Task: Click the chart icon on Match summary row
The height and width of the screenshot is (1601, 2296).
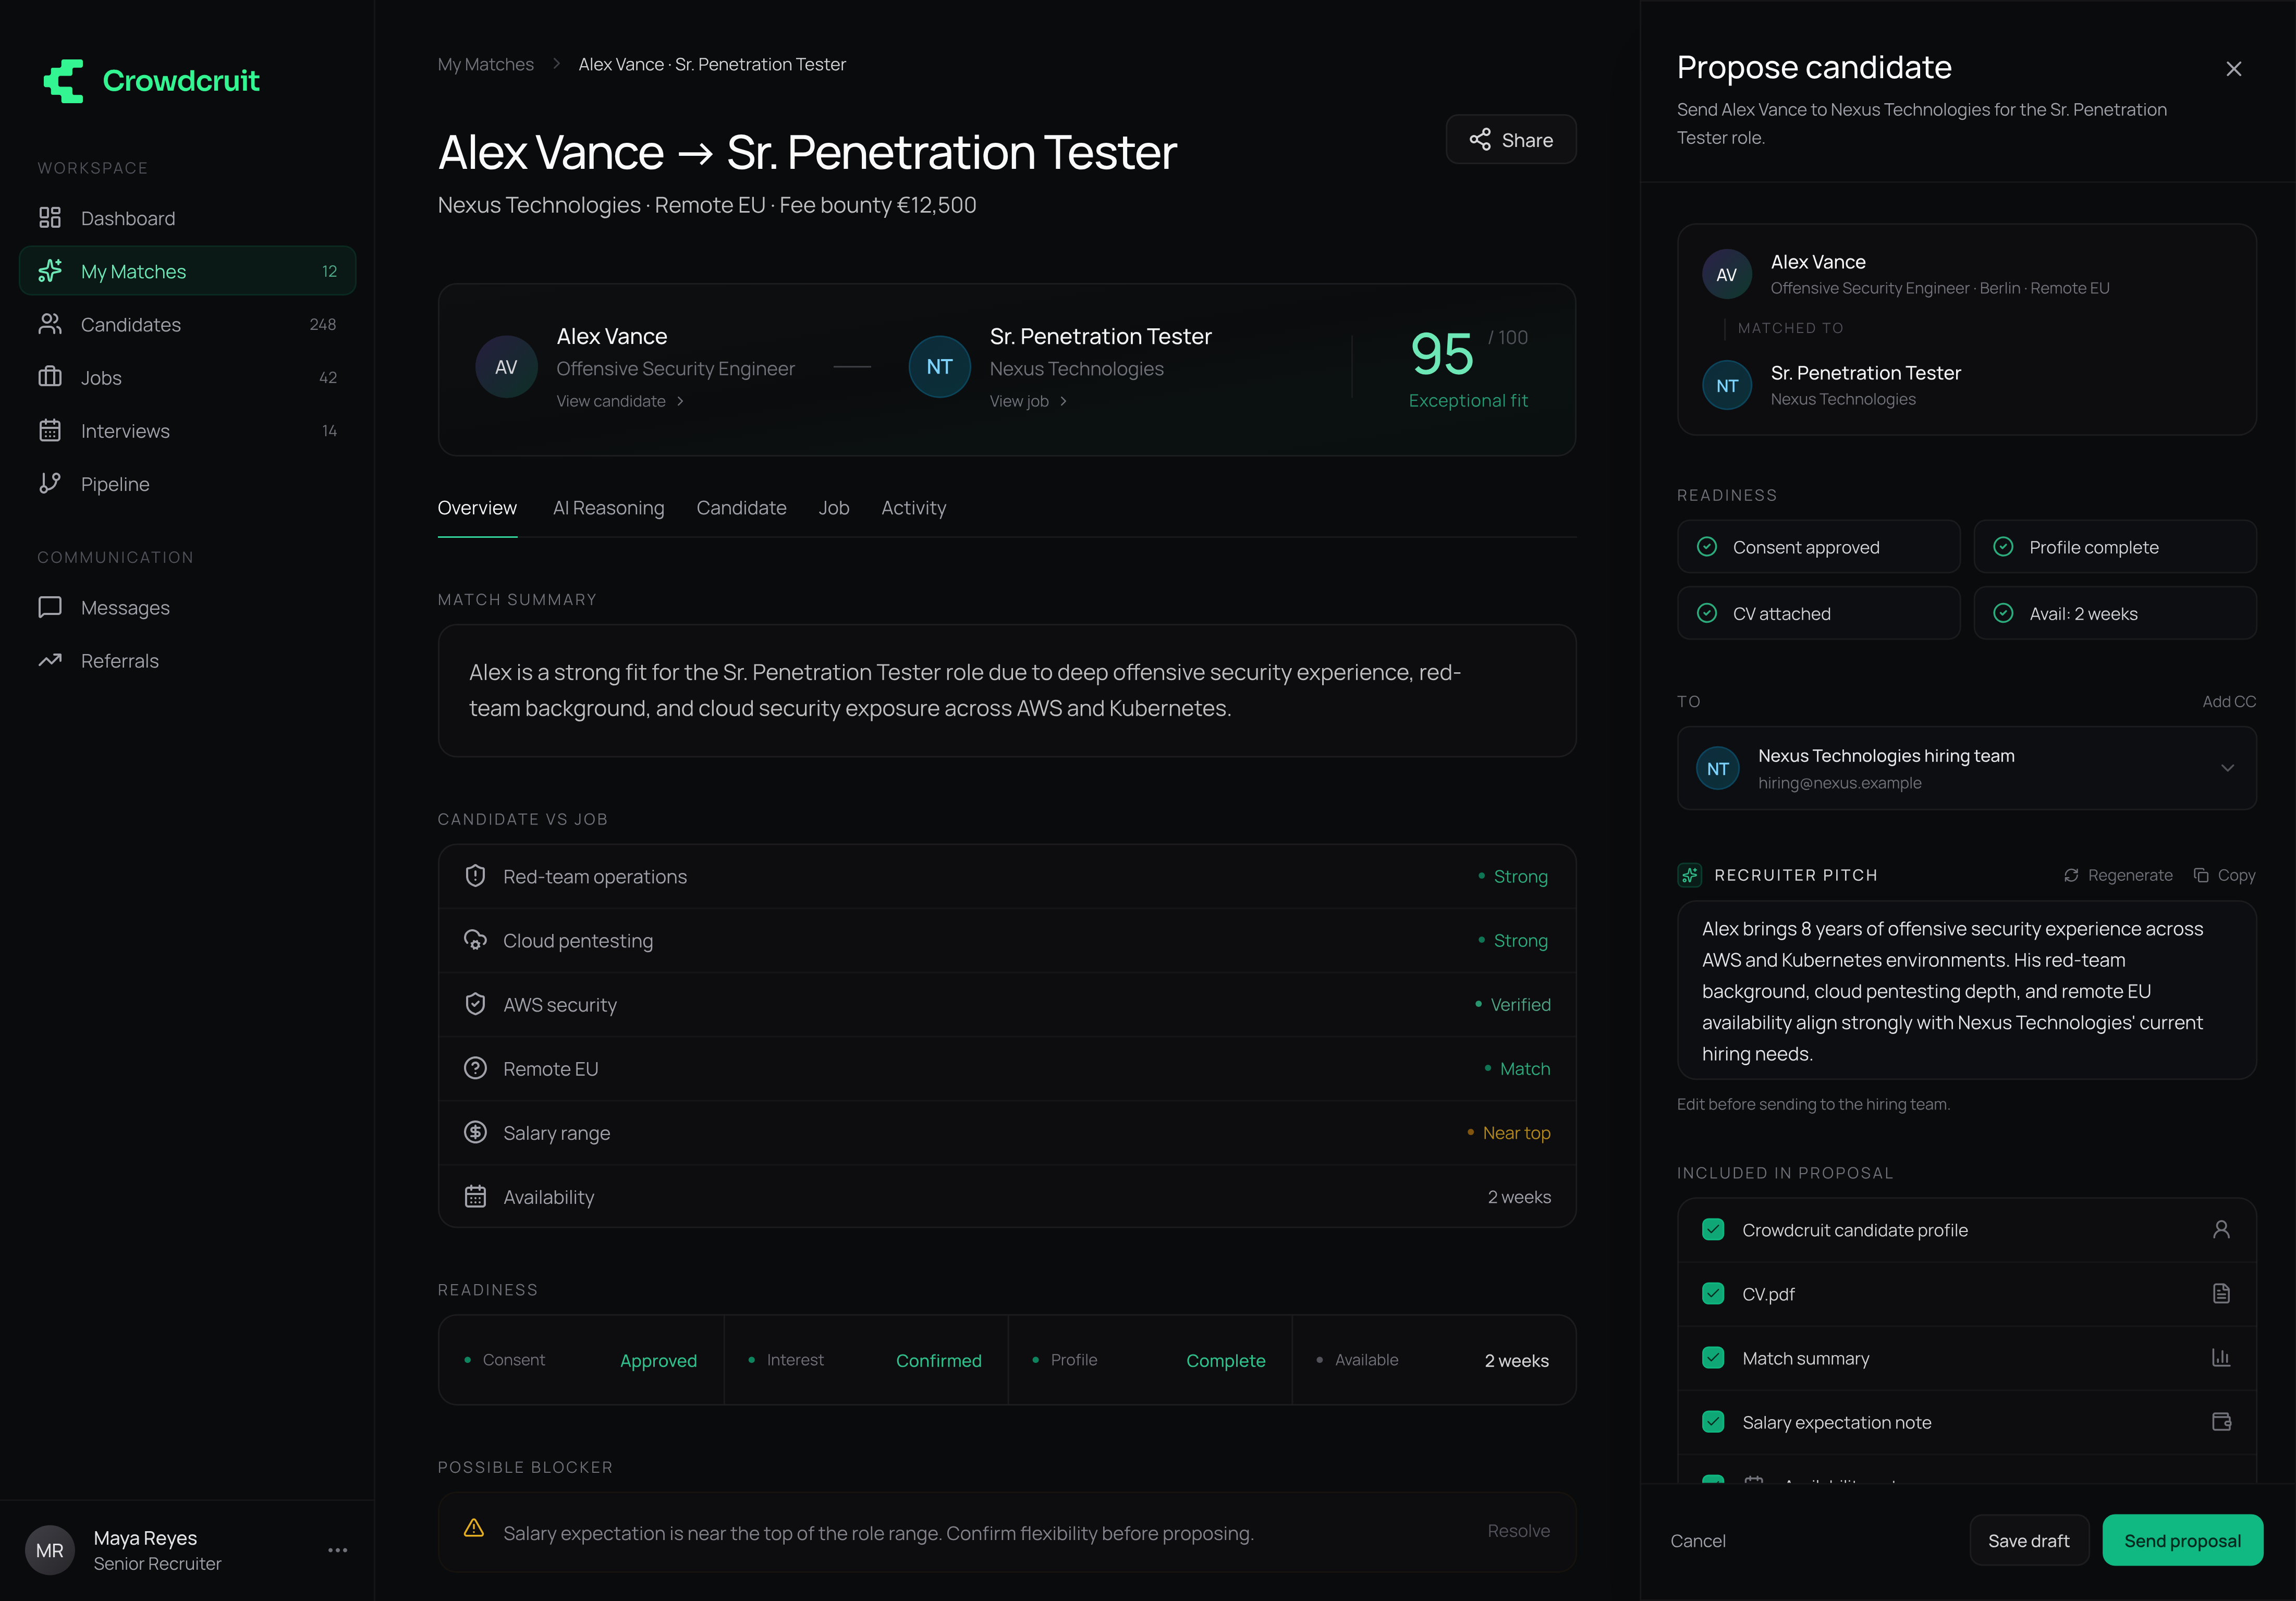Action: click(2221, 1357)
